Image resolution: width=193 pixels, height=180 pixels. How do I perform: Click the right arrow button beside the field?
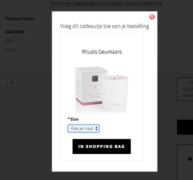[12, 83]
